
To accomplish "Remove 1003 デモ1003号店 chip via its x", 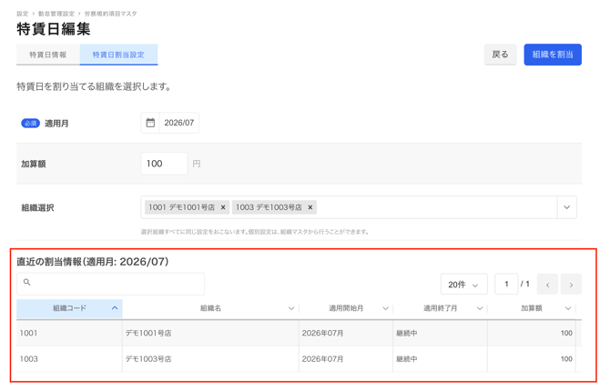I will tap(310, 207).
